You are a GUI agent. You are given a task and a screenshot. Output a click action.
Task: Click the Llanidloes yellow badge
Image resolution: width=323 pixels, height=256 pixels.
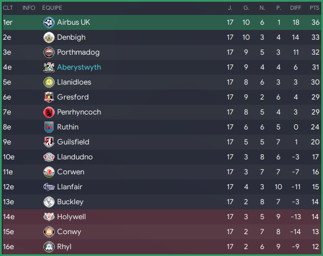[x=49, y=82]
